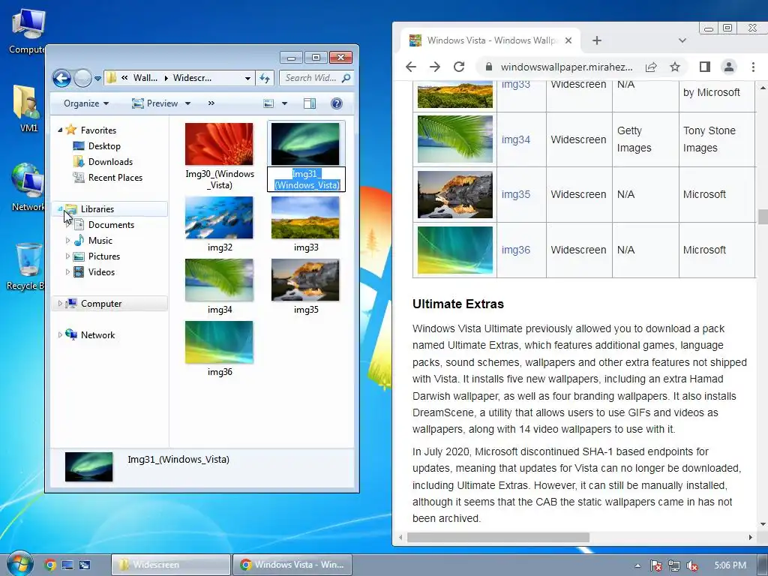
Task: Close the Windows Vista wallpaper tab
Action: click(x=568, y=40)
